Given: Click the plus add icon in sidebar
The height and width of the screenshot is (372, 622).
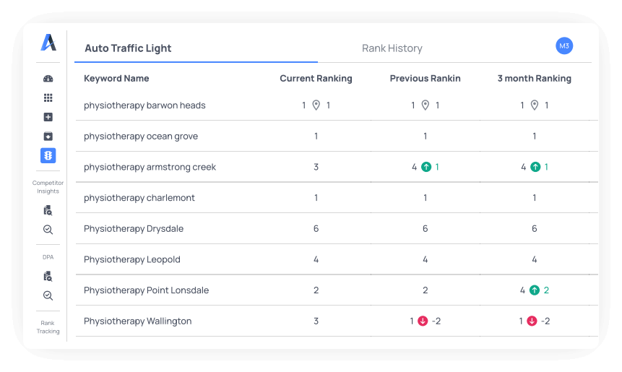Looking at the screenshot, I should tap(48, 117).
